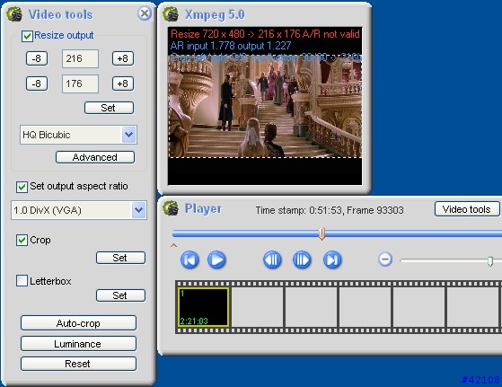Step forward one frame
502x387 pixels.
tap(302, 259)
